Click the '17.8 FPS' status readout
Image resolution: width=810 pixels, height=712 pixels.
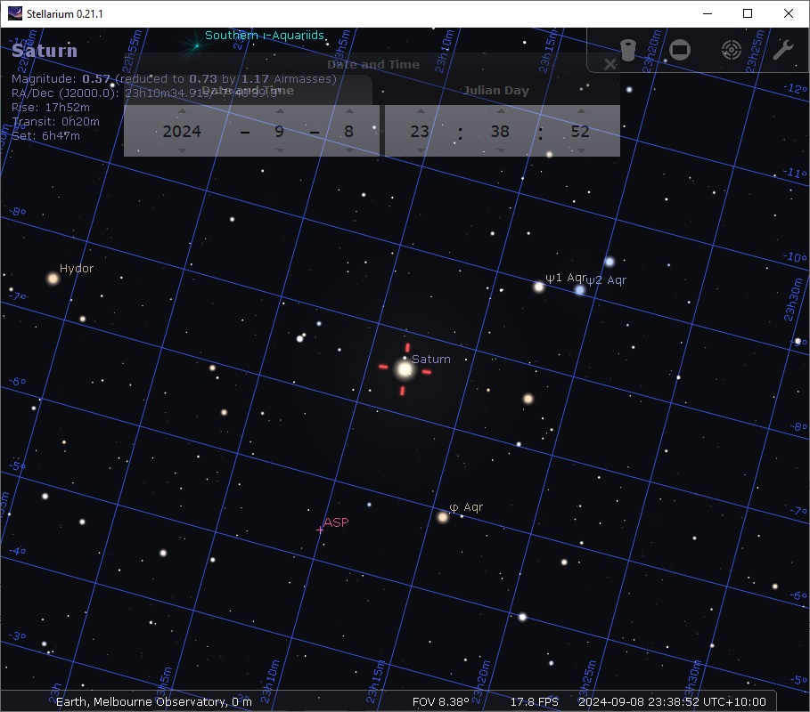click(x=535, y=701)
